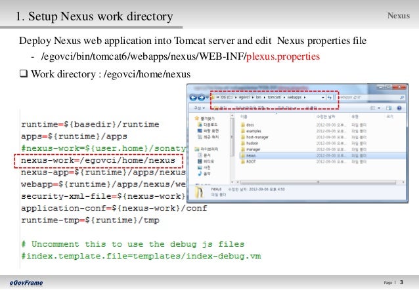This screenshot has height=290, width=419.
Task: Click the tomcat6 breadcrumb segment
Action: tap(274, 97)
